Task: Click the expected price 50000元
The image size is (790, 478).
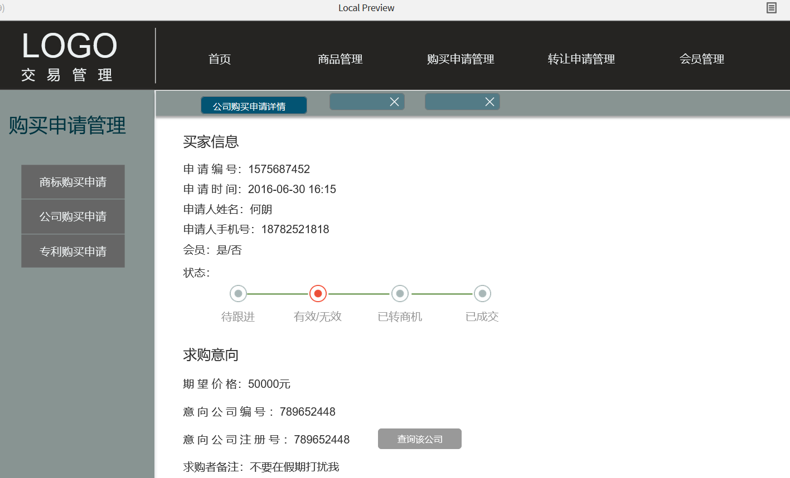Action: tap(269, 384)
